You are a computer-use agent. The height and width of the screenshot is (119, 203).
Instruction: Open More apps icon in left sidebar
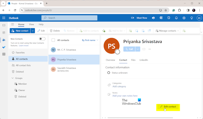pos(4,54)
